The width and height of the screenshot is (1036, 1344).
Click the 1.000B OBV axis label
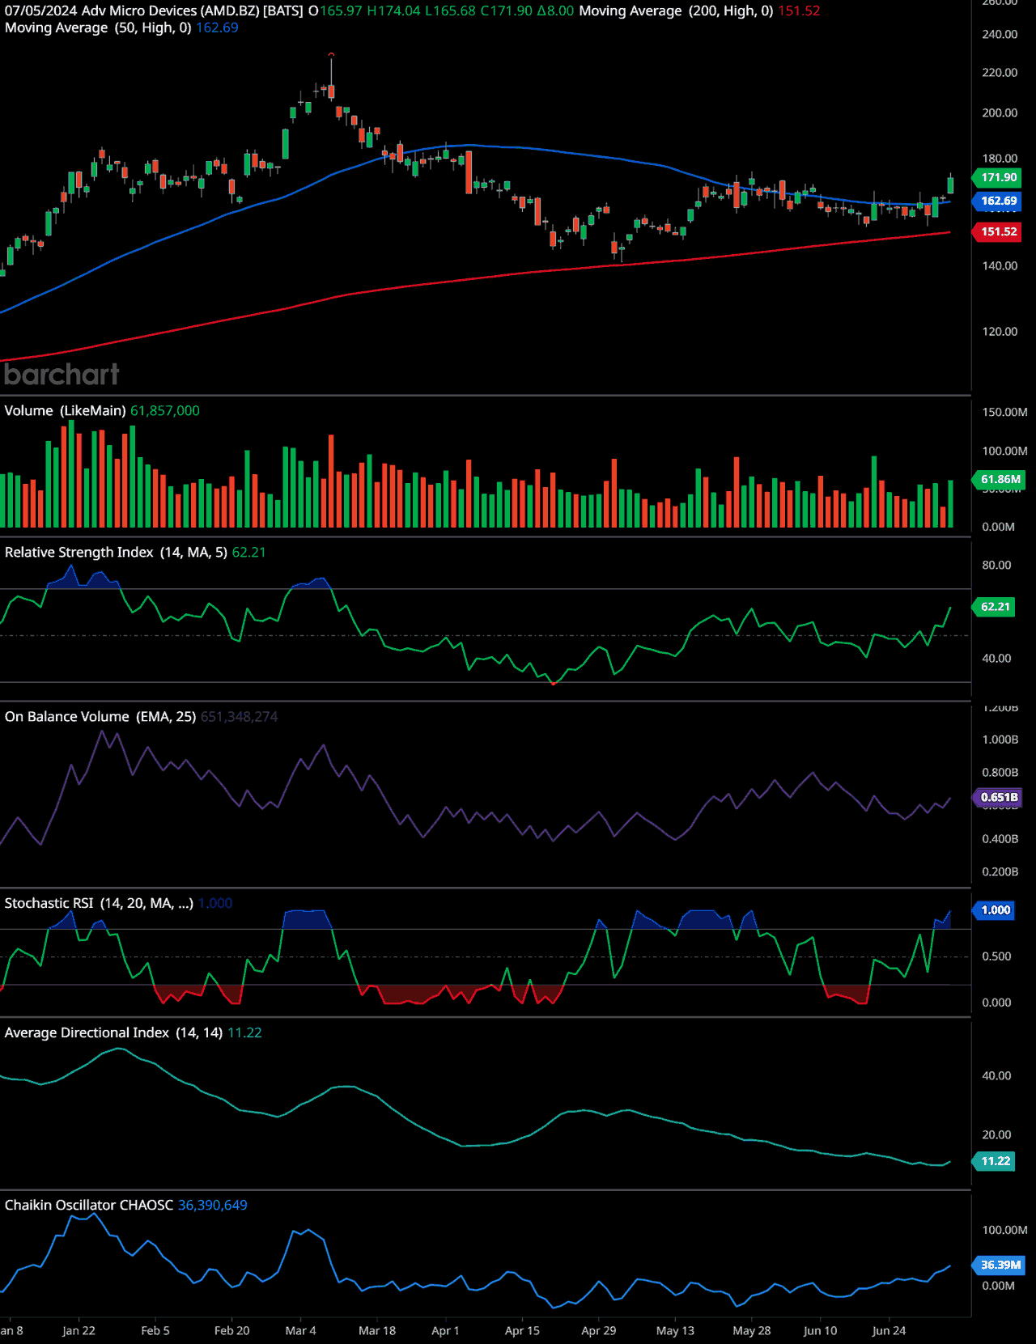[1000, 740]
